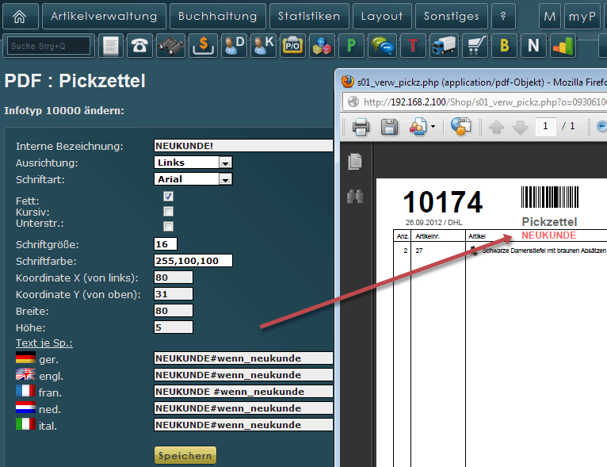Viewport: 607px width, 467px height.
Task: Click the Firefox address bar URL
Action: (x=484, y=102)
